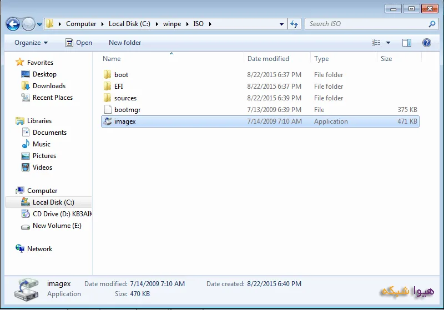The height and width of the screenshot is (310, 444).
Task: Click winpe in the address path
Action: pos(172,24)
